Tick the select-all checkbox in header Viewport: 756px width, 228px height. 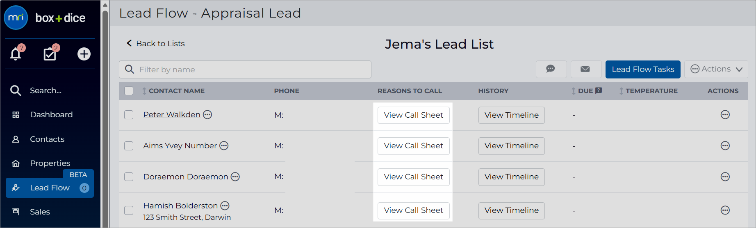pos(129,91)
